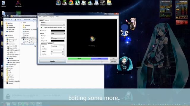Select the DVD RW drive icon in Explorer
This screenshot has width=190, height=106.
8,50
